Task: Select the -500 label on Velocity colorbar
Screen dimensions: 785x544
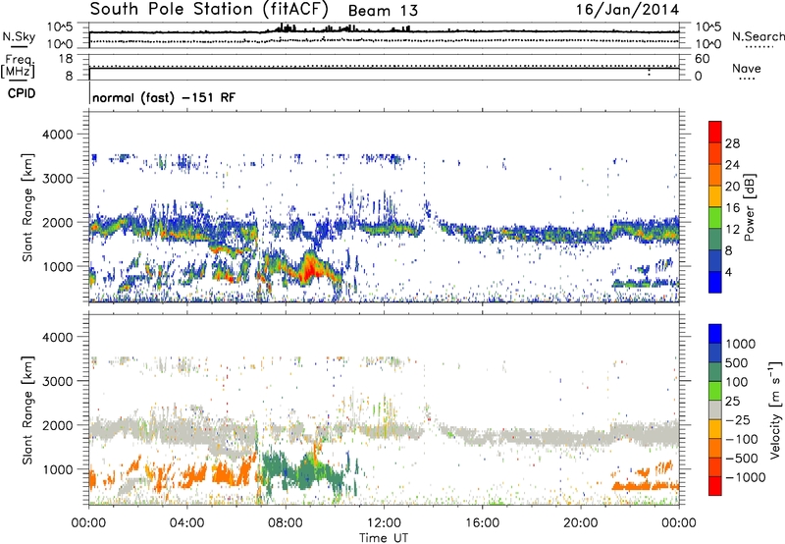Action: click(x=742, y=458)
